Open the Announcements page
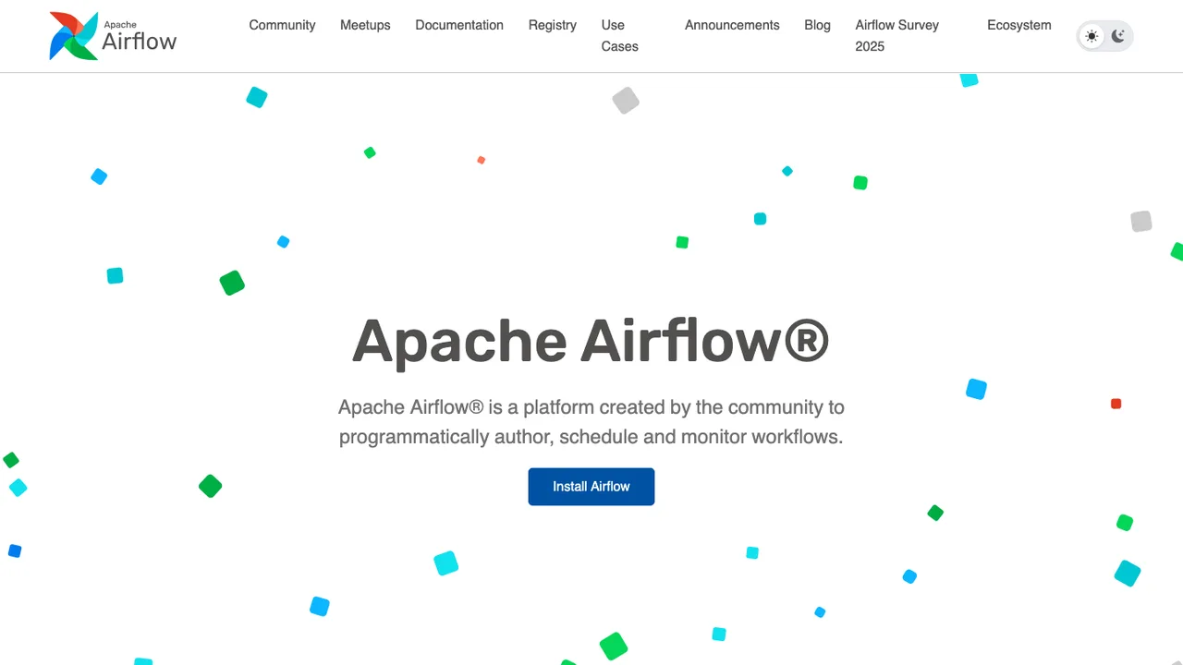 [732, 25]
